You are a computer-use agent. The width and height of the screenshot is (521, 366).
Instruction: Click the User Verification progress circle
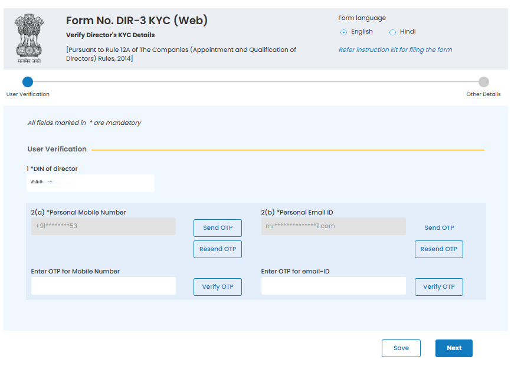coord(27,82)
